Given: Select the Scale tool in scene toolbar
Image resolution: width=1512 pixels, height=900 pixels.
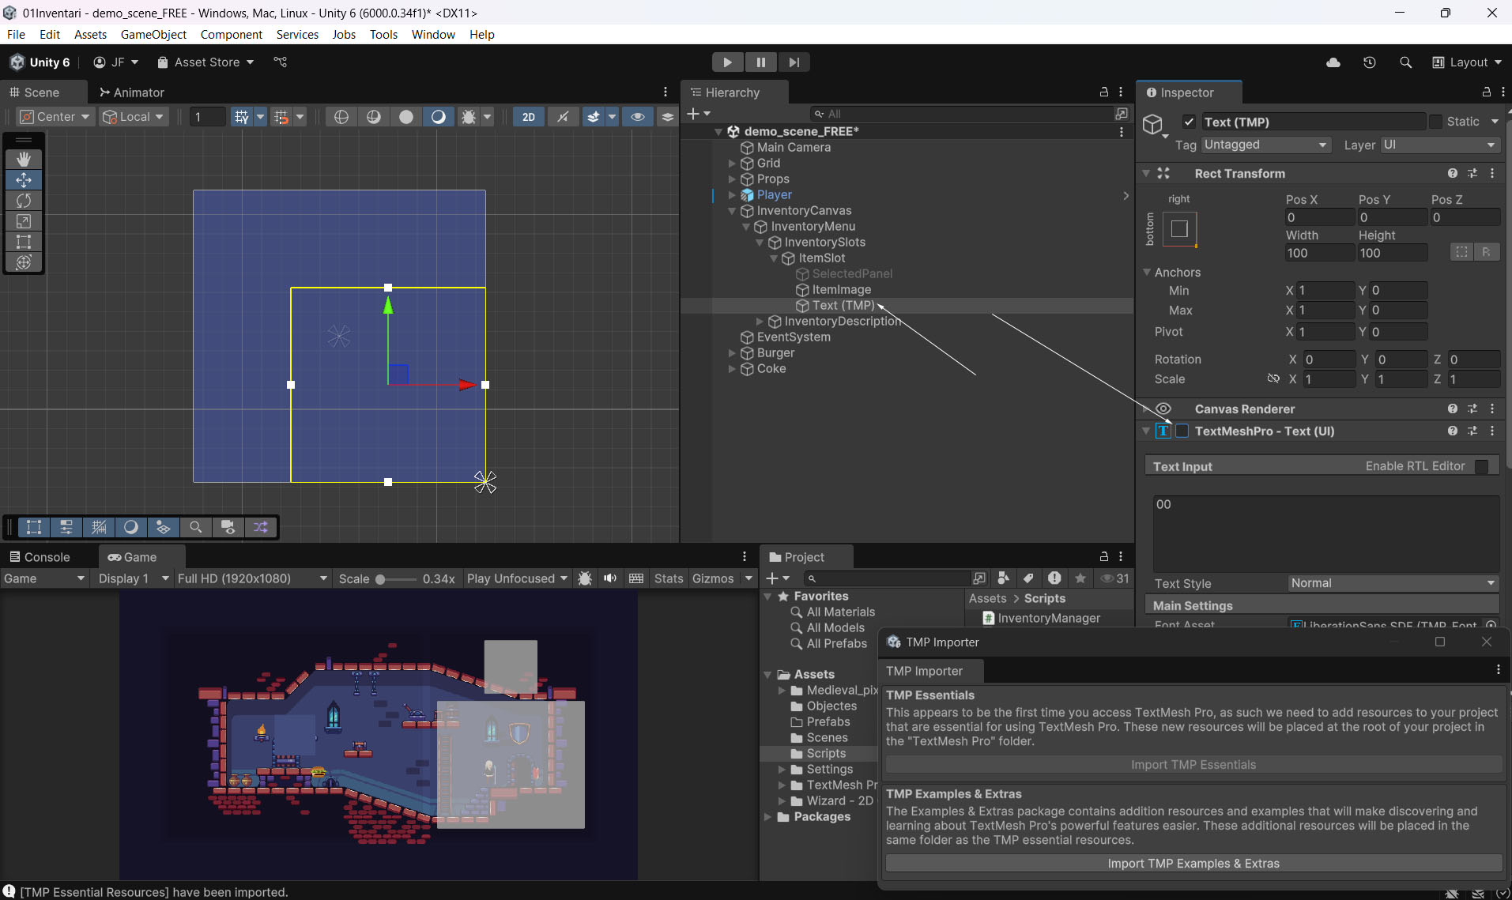Looking at the screenshot, I should pos(24,221).
